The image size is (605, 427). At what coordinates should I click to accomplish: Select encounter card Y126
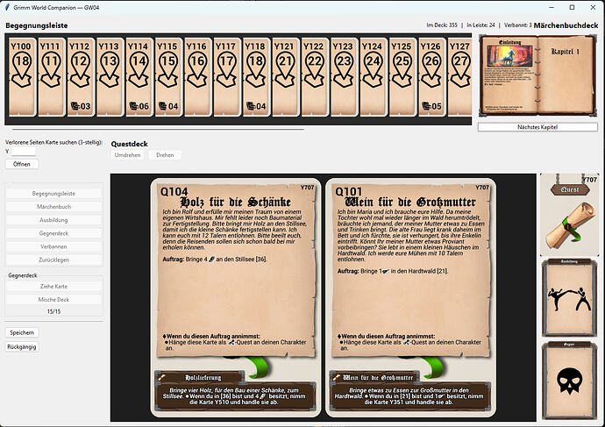(x=433, y=77)
